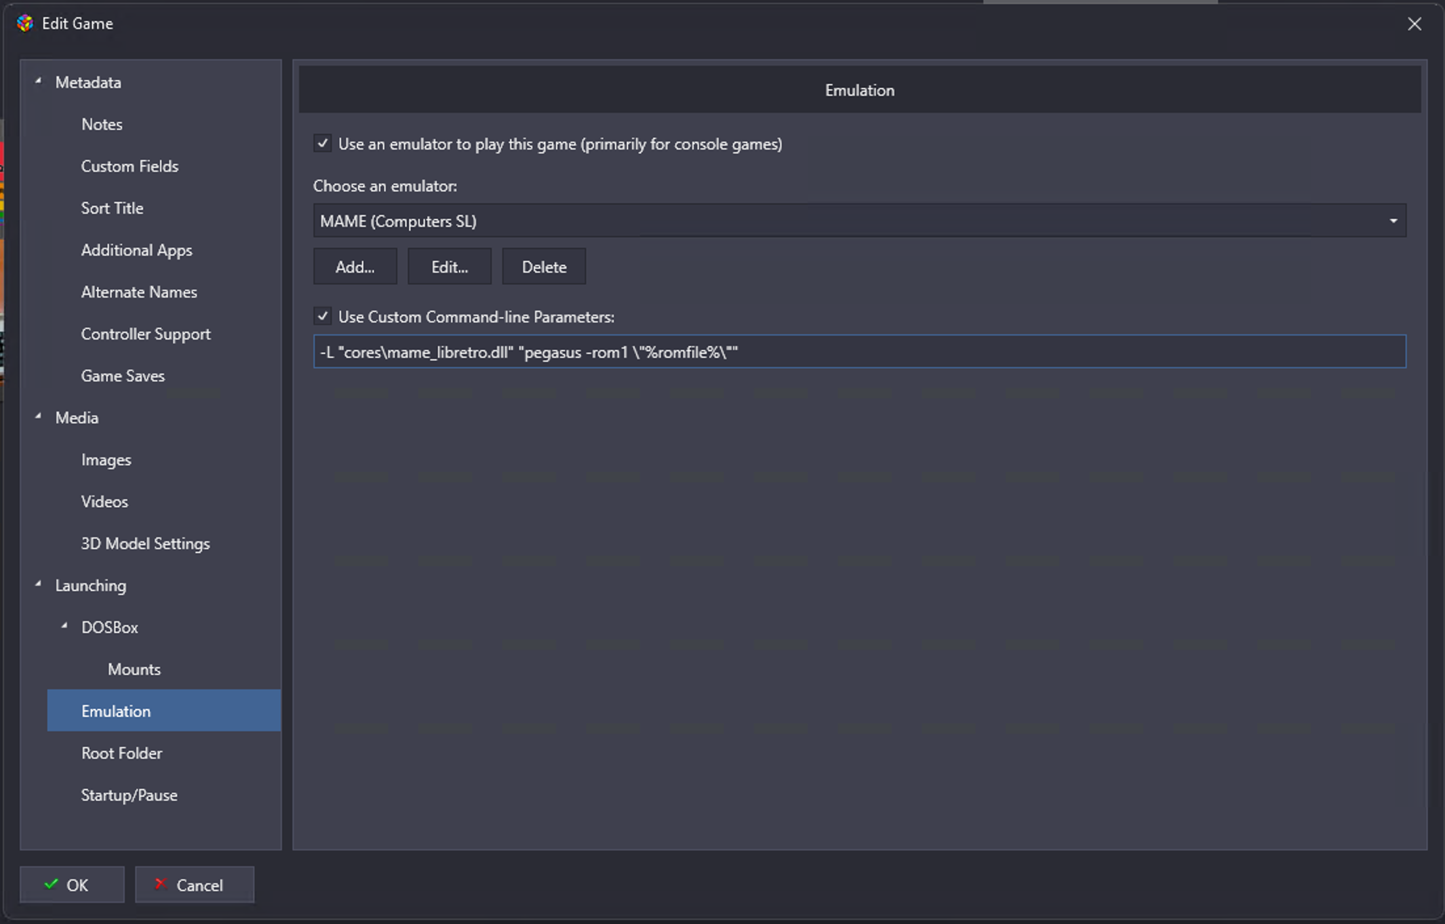Select the DOSBox item label

point(109,628)
